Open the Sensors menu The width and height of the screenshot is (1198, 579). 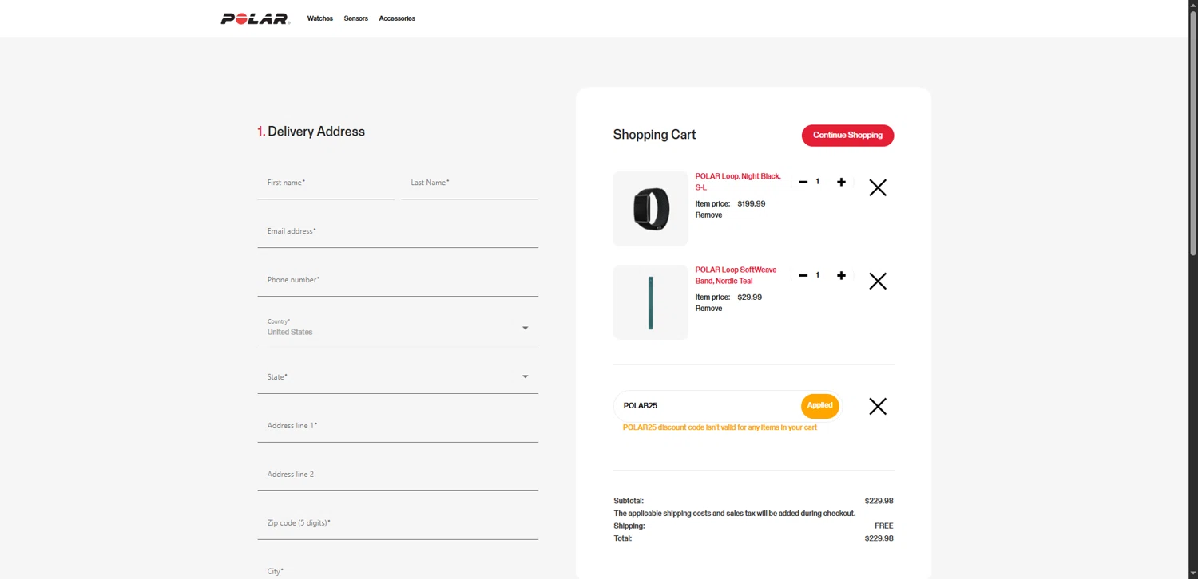pos(356,18)
